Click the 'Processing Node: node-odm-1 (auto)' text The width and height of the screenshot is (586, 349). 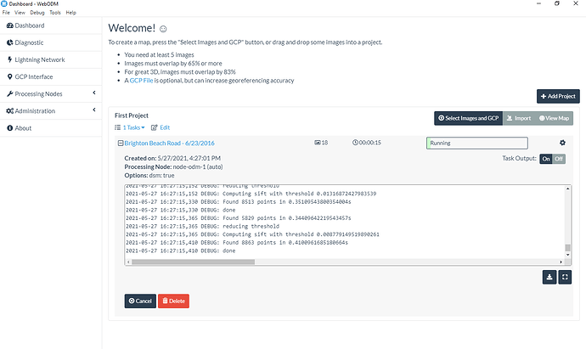pyautogui.click(x=173, y=166)
